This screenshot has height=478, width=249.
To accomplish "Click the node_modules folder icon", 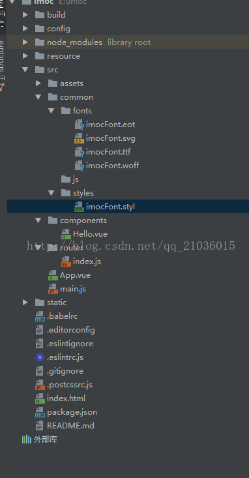I will 40,42.
